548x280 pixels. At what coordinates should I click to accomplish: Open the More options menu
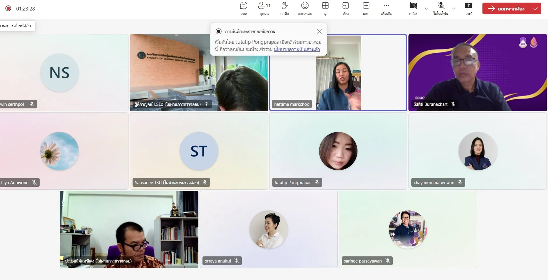click(x=386, y=8)
